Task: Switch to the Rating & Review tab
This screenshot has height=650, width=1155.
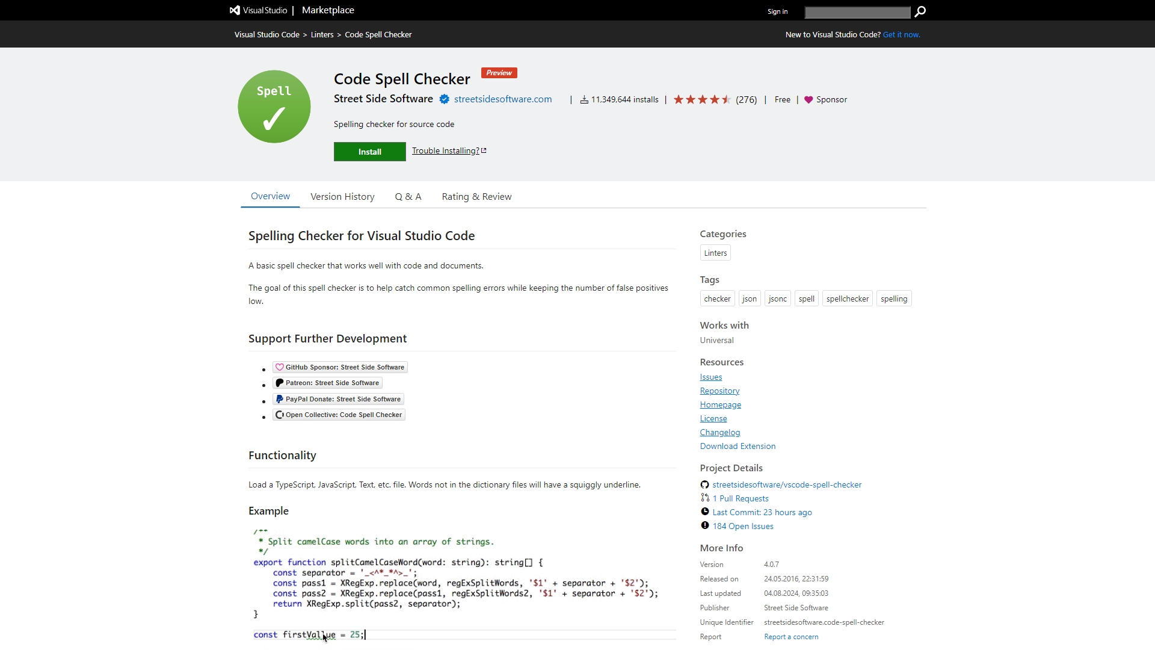Action: (x=476, y=197)
